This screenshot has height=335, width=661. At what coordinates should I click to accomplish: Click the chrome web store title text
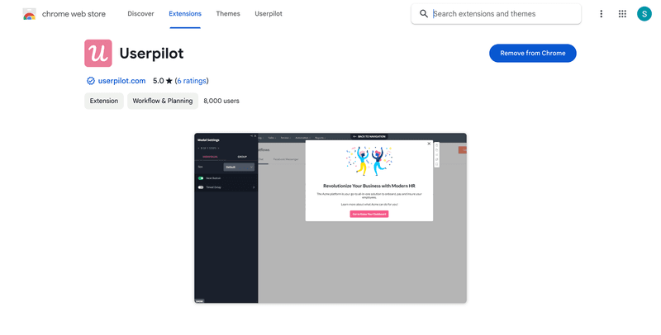pos(74,14)
